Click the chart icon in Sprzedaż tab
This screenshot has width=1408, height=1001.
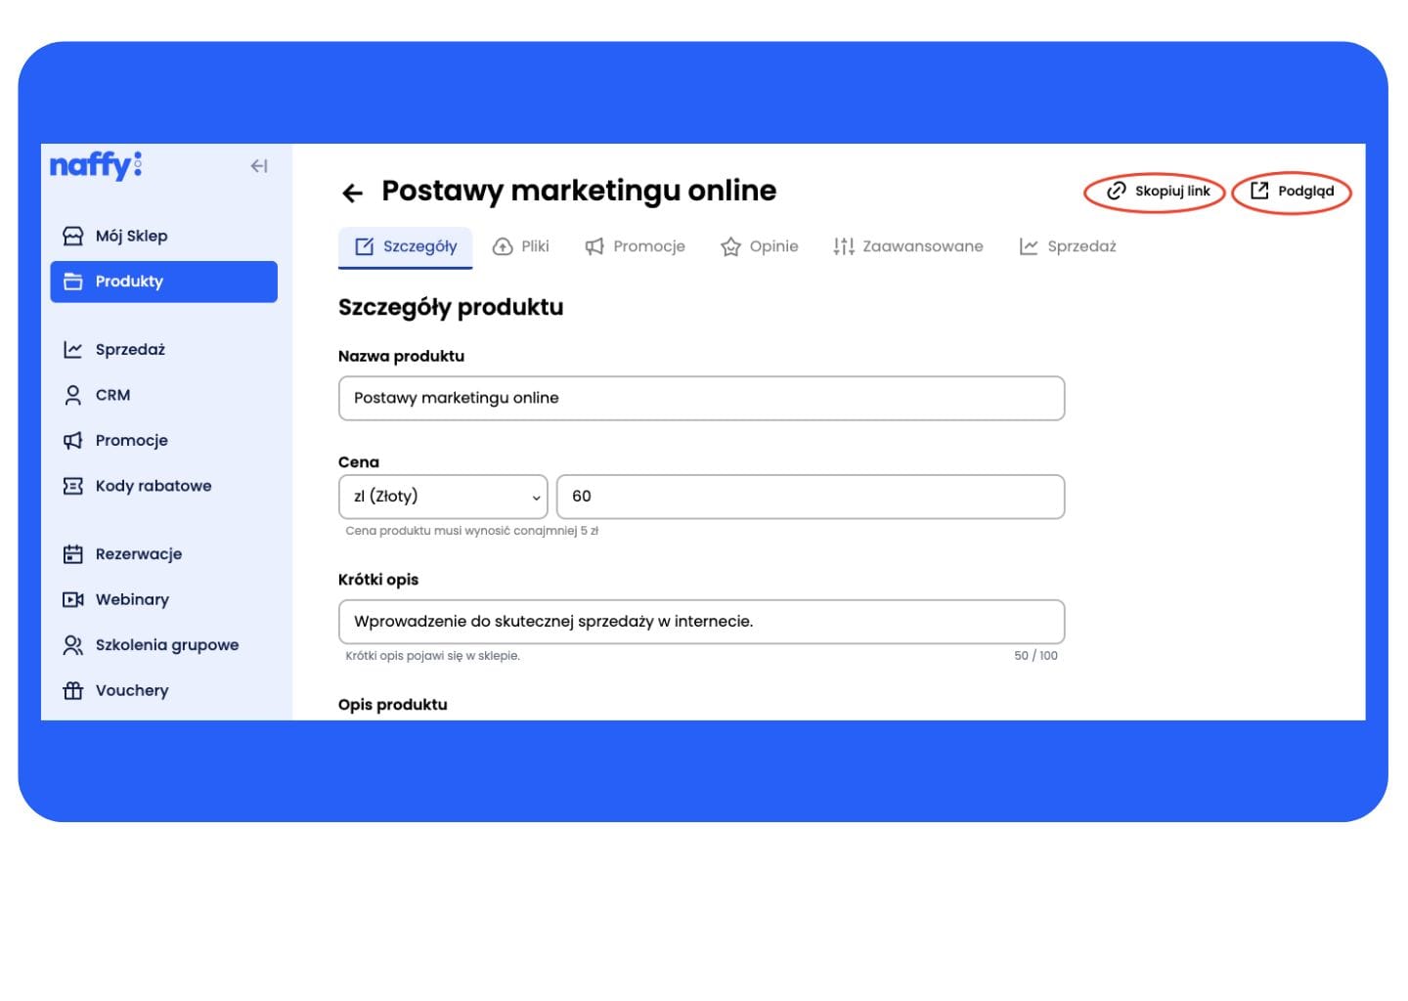tap(1029, 246)
